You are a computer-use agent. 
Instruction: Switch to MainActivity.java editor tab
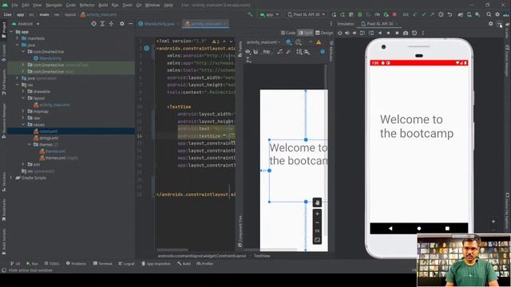[158, 24]
